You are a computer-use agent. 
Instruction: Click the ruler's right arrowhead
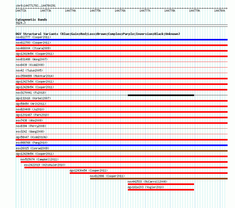(x=227, y=8)
